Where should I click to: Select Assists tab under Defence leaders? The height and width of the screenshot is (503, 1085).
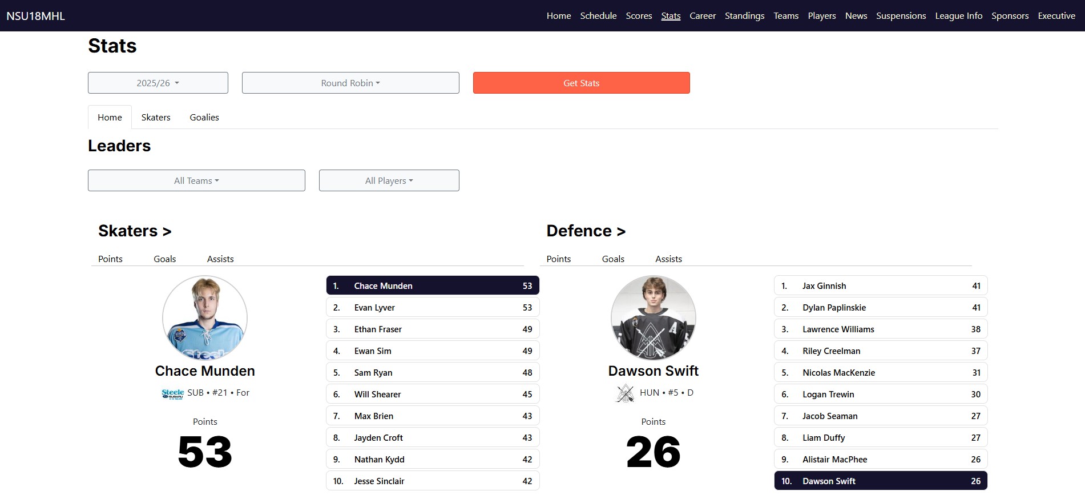tap(668, 259)
